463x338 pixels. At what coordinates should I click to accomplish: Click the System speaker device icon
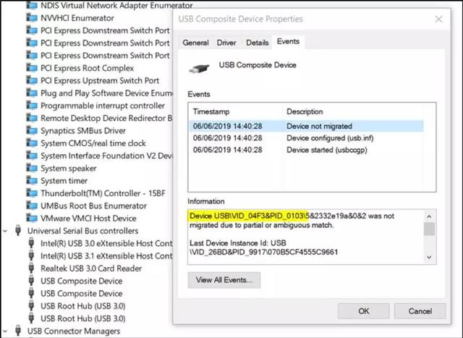tap(32, 168)
